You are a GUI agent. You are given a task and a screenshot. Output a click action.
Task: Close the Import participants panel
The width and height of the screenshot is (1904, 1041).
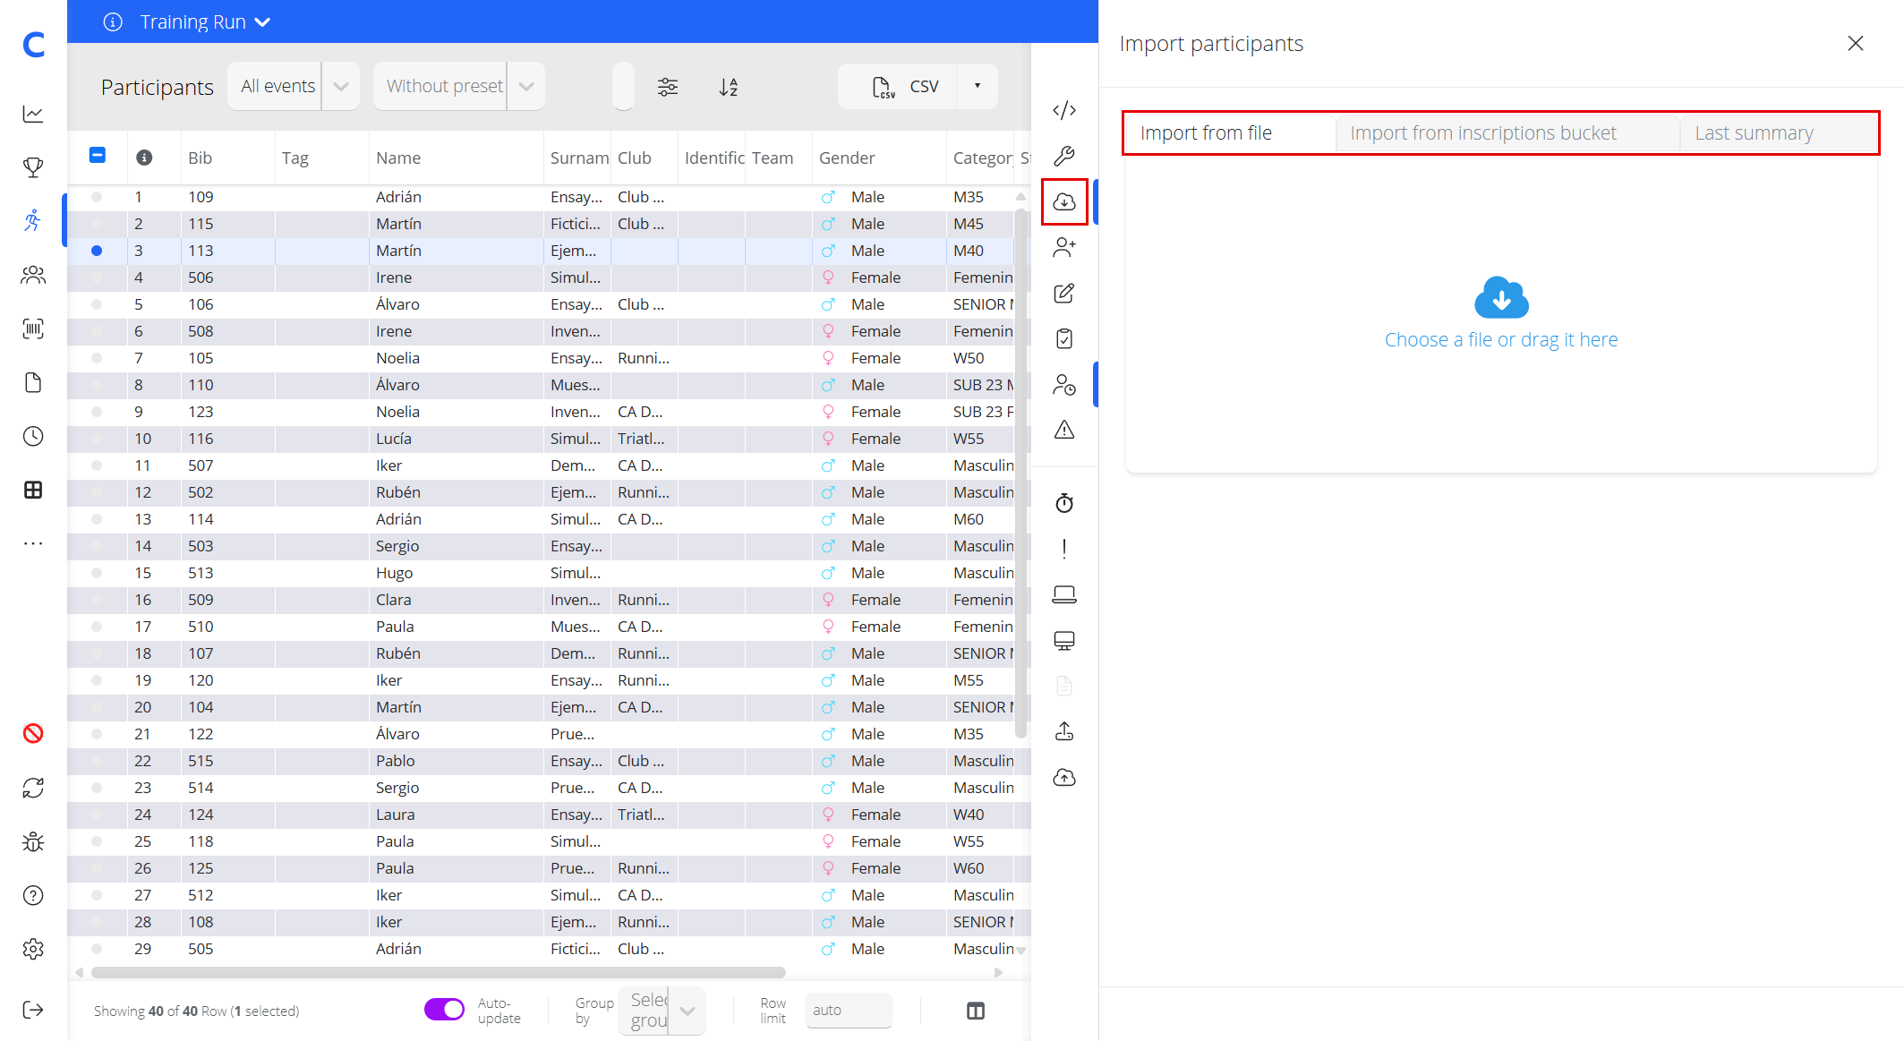point(1856,43)
